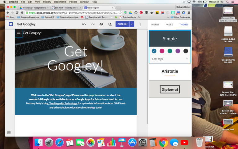Launch Safari from the Dock
The width and height of the screenshot is (238, 149).
(x=59, y=142)
